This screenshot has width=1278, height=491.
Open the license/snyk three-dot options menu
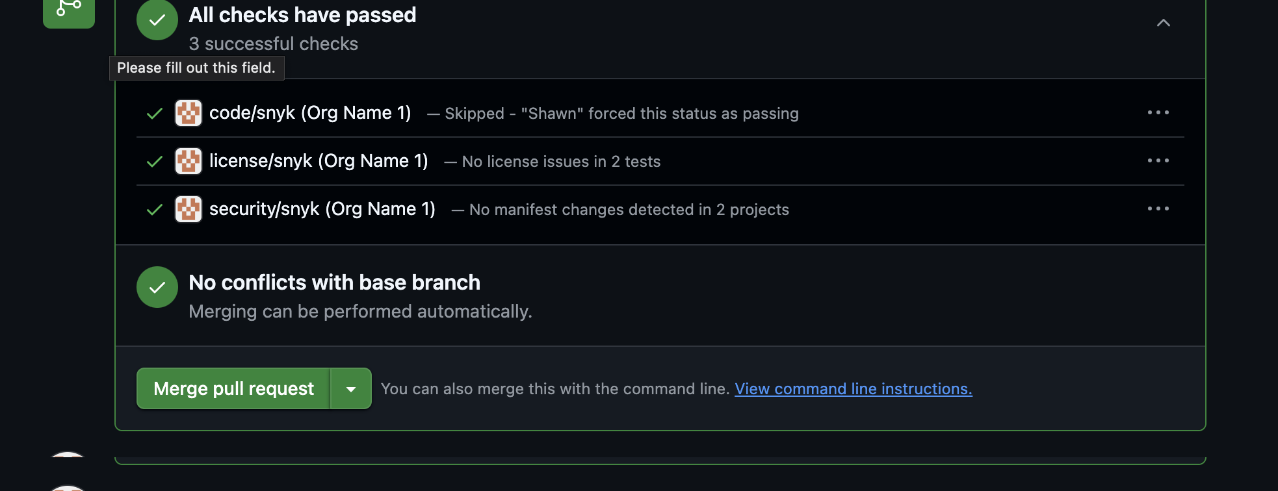pyautogui.click(x=1158, y=161)
